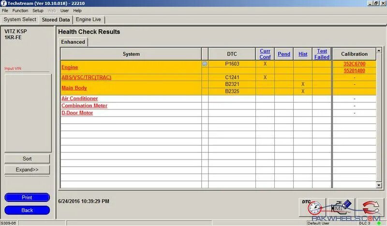Click the Expand>> button
387x226 pixels.
27,170
